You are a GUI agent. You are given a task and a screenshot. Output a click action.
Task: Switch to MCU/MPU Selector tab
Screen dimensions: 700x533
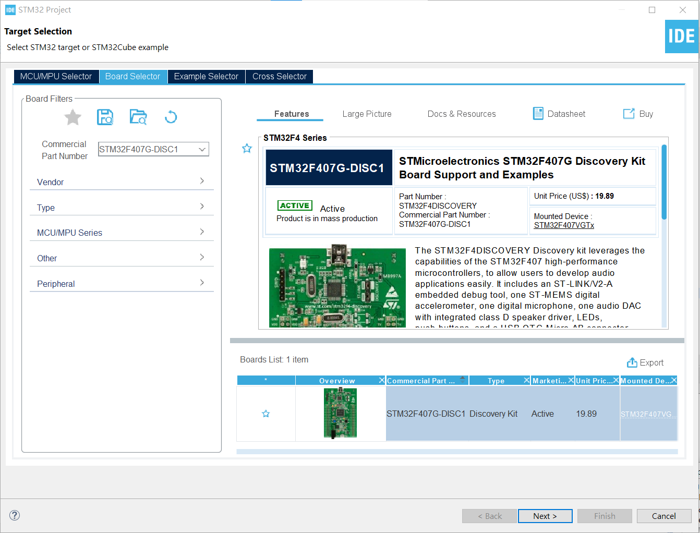pos(56,76)
